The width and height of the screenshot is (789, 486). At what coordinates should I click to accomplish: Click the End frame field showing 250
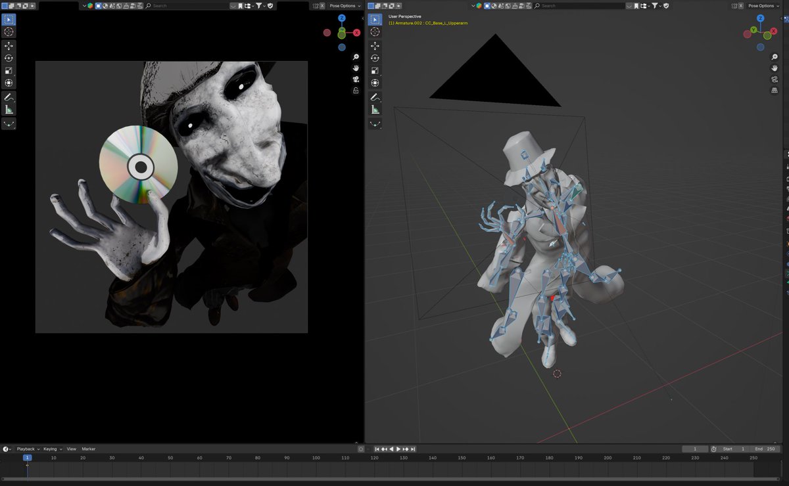765,449
